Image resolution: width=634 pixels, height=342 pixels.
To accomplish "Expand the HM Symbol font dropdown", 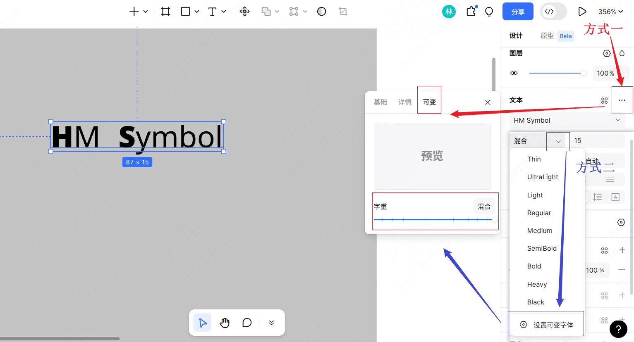I will click(x=618, y=120).
